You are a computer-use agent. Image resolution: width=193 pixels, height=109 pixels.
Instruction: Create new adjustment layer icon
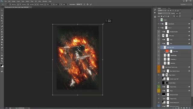coord(181,108)
